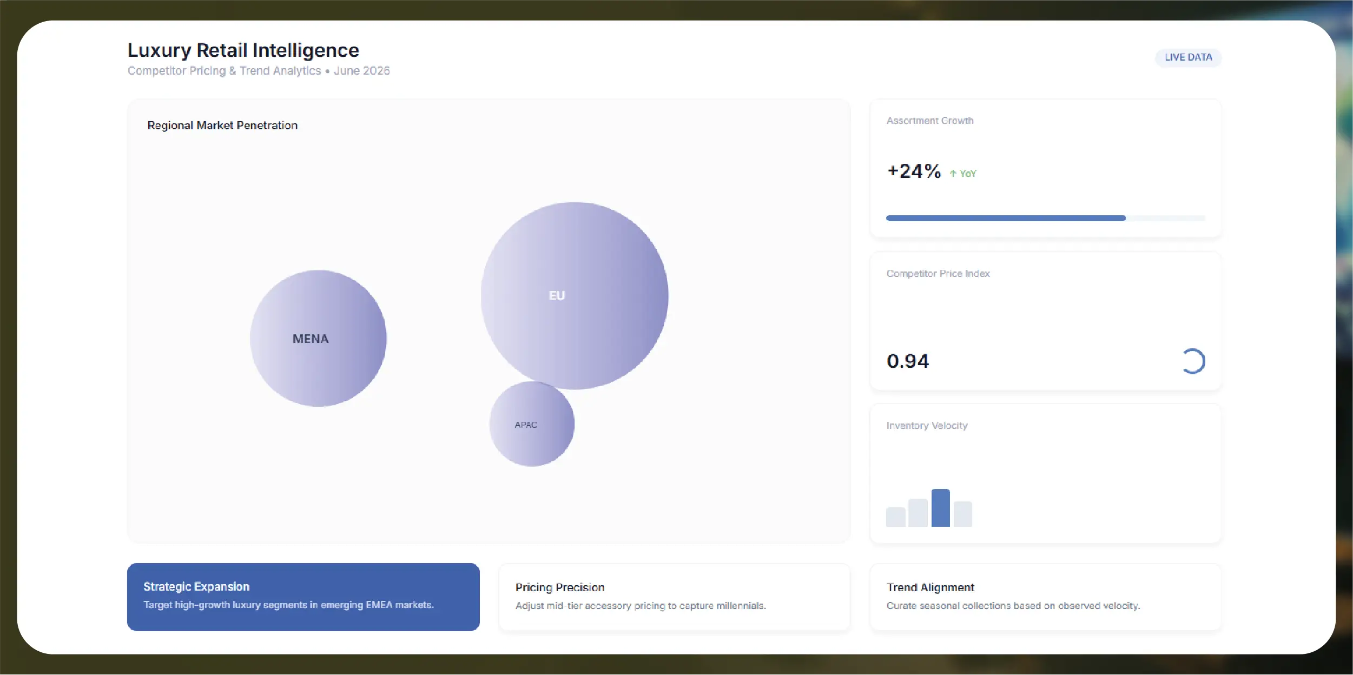
Task: Click the Regional Market Penetration heading
Action: tap(222, 125)
